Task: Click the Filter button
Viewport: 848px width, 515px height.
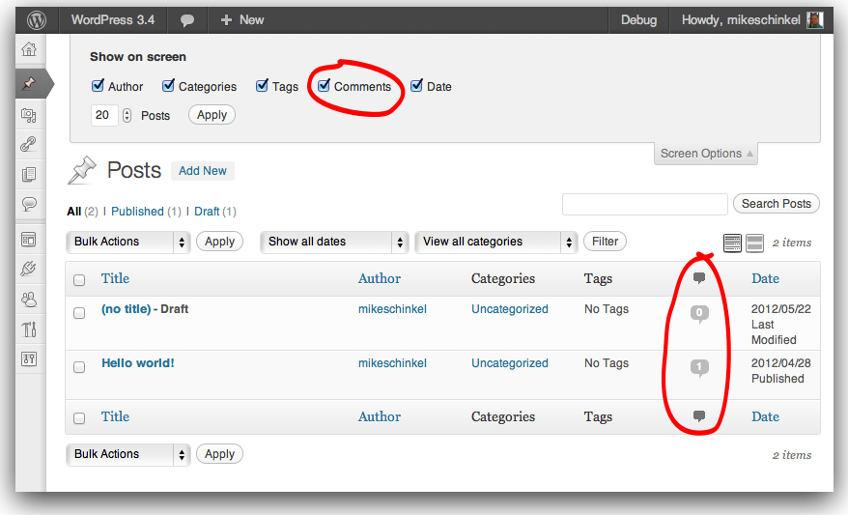Action: pos(605,242)
